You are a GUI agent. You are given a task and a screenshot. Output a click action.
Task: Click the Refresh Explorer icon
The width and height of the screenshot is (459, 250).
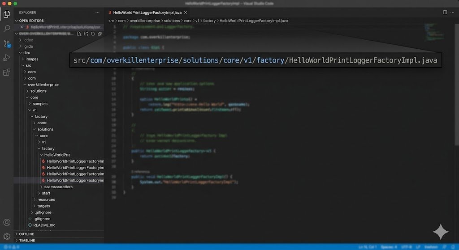coord(93,34)
